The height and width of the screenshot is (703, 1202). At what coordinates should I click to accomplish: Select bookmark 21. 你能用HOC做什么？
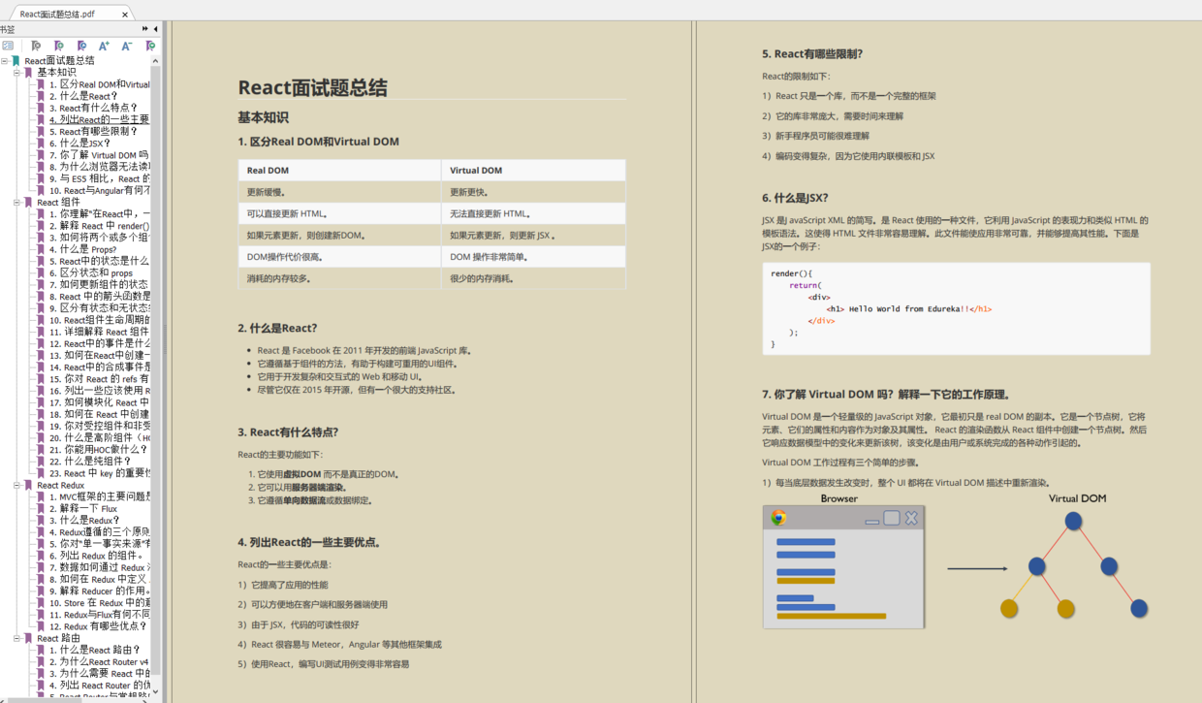99,450
